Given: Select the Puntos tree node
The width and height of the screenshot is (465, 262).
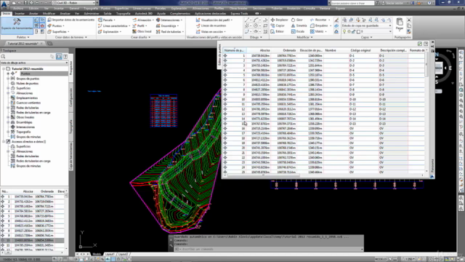Looking at the screenshot, I should tap(25, 74).
